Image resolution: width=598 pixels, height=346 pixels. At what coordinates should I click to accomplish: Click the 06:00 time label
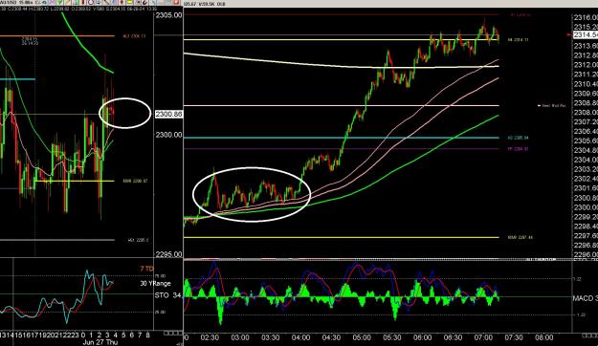(423, 337)
